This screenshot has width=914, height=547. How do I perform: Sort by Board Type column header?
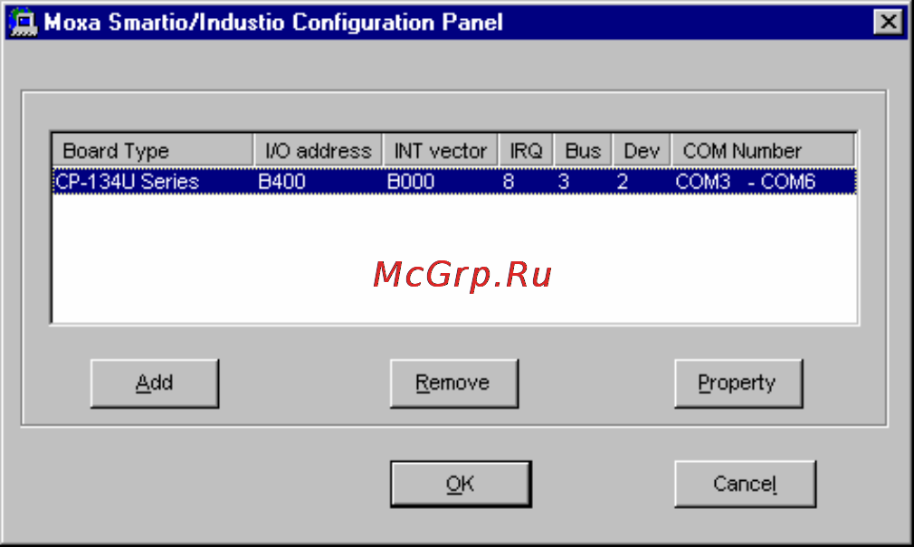pos(153,151)
